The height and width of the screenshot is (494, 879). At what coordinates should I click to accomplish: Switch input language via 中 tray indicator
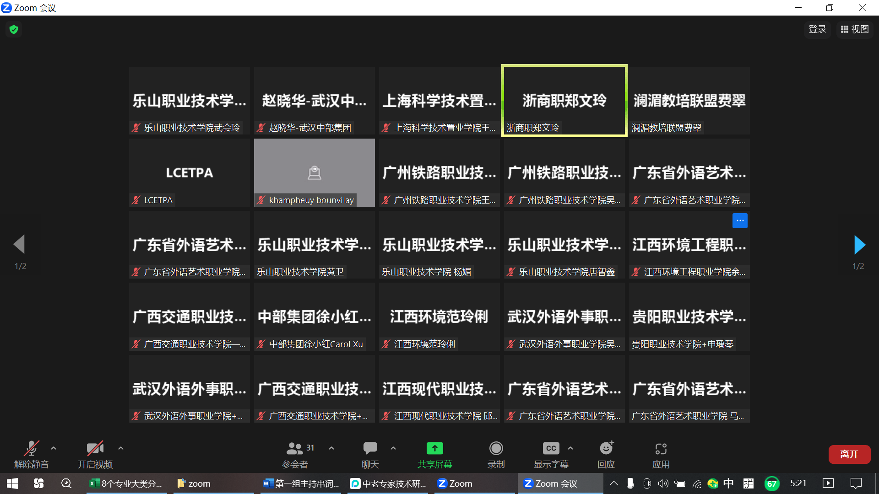[728, 483]
